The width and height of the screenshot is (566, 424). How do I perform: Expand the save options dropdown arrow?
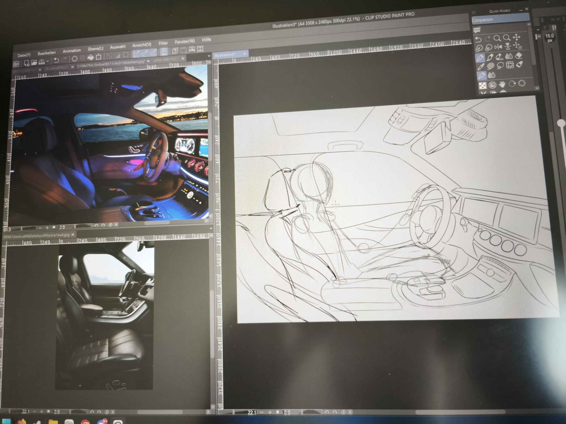(x=48, y=61)
